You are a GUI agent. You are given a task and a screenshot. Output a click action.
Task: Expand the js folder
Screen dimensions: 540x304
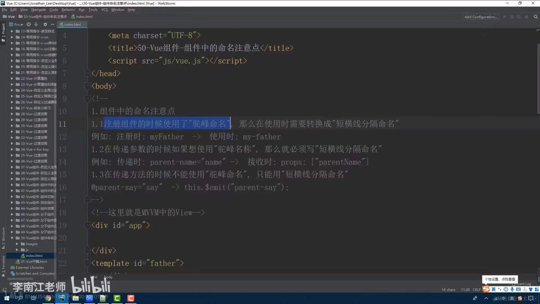(17, 250)
